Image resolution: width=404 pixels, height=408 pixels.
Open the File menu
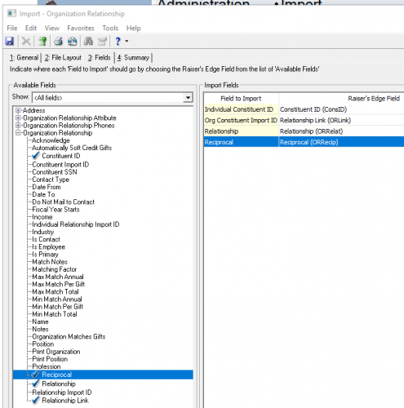pyautogui.click(x=12, y=28)
